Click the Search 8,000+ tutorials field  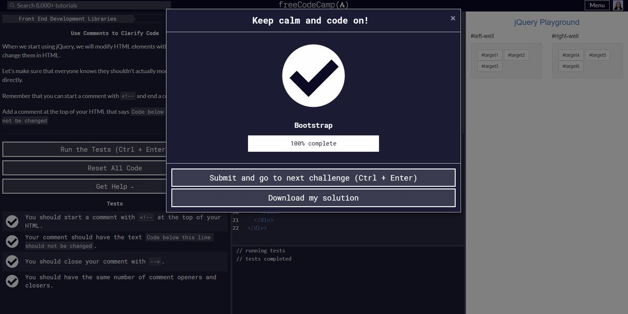coord(89,5)
